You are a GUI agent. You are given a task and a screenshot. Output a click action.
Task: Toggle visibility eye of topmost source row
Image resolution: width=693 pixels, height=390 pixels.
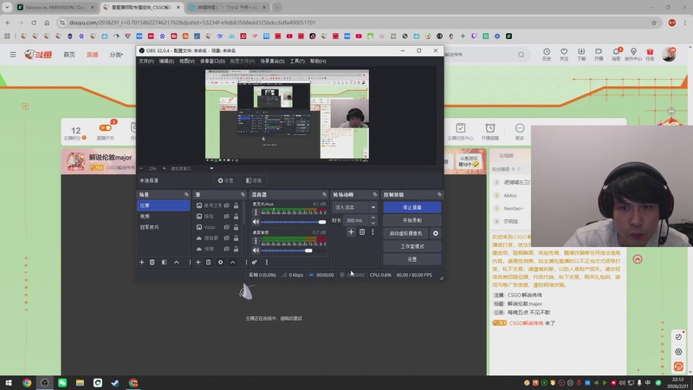(226, 205)
